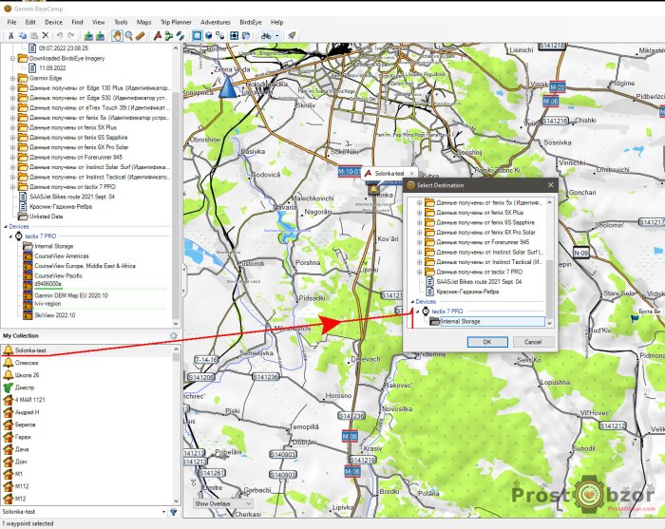The height and width of the screenshot is (529, 665).
Task: Click the Cut scissors toolbar icon
Action: pos(11,36)
